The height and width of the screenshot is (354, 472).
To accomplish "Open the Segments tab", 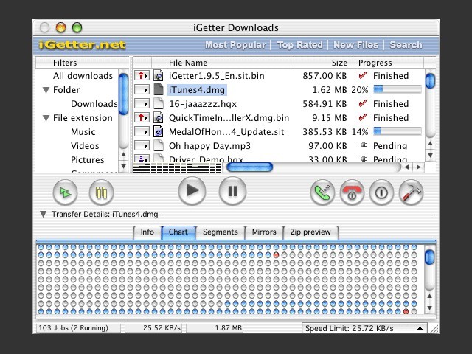I will click(x=221, y=232).
